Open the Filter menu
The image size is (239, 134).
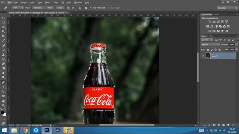tap(56, 3)
